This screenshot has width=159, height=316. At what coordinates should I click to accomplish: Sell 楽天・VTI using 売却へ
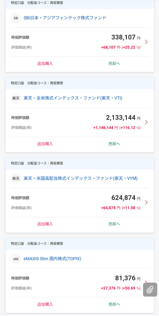[114, 144]
